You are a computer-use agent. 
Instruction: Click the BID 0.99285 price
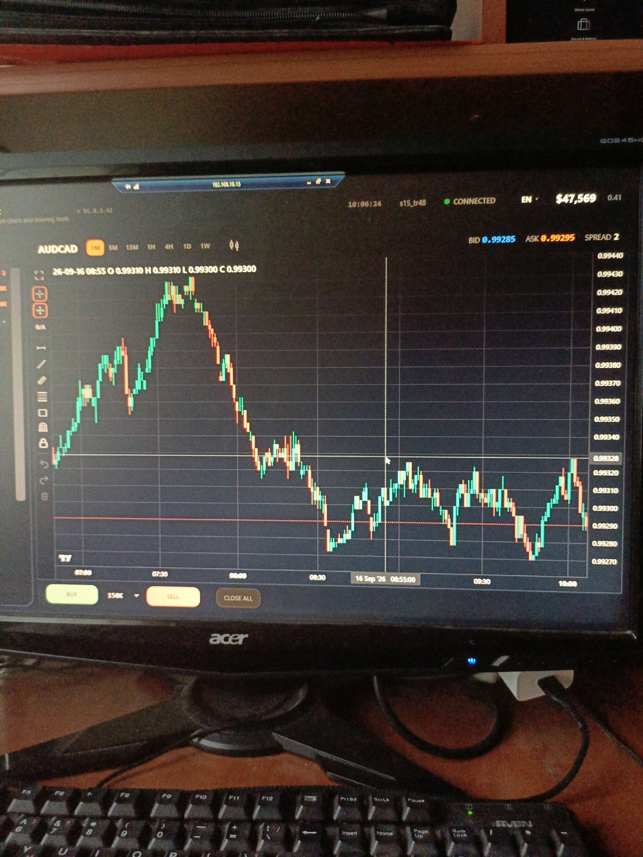pyautogui.click(x=492, y=240)
